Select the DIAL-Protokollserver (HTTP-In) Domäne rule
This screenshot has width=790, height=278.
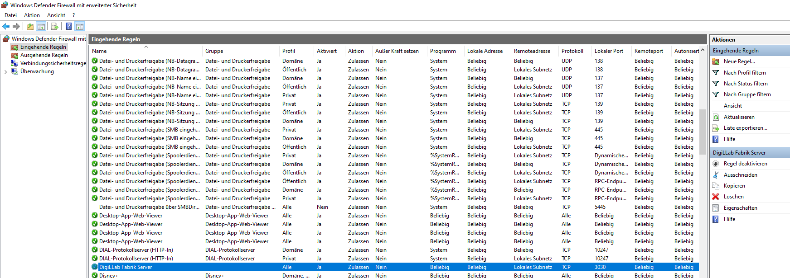point(393,250)
